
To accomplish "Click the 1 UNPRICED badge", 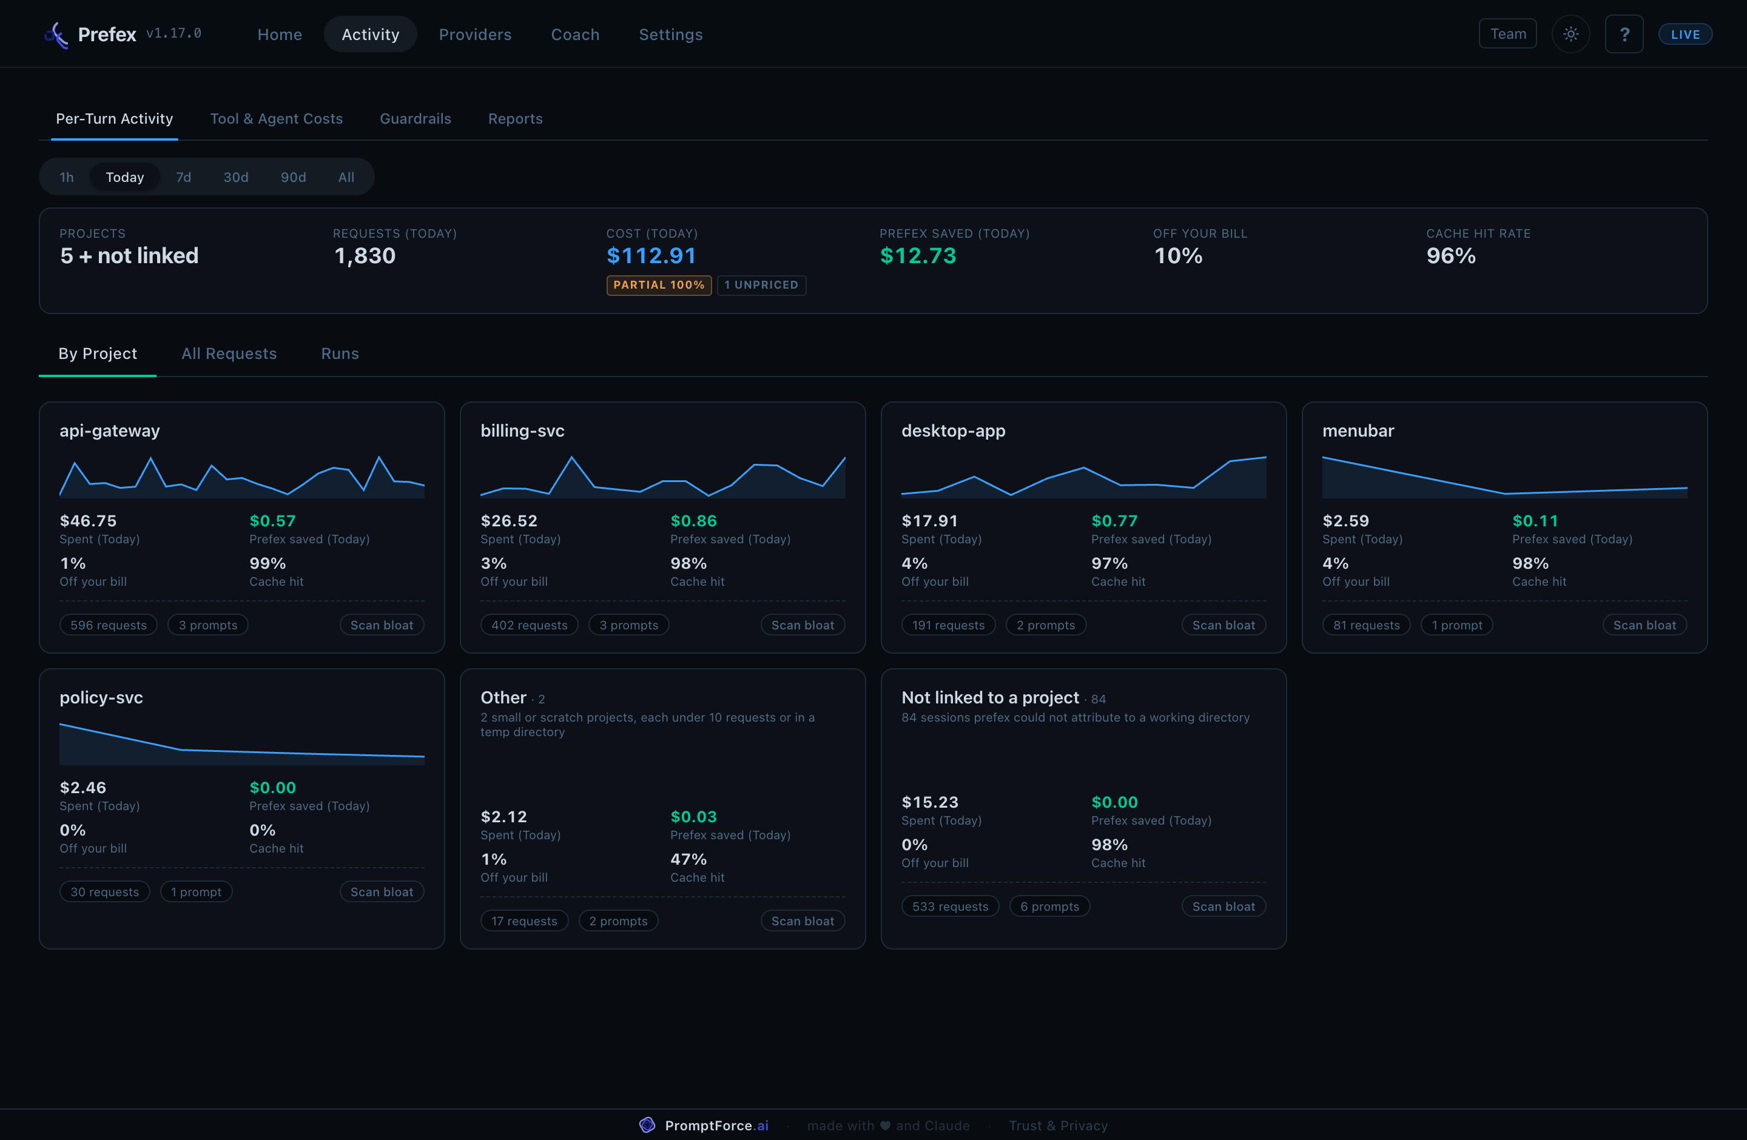I will pyautogui.click(x=761, y=286).
